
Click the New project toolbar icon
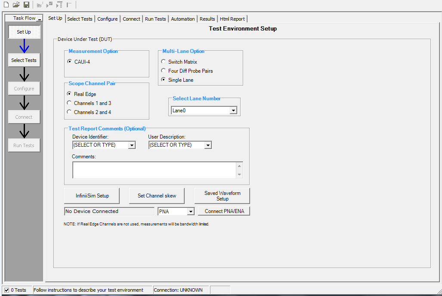pos(6,5)
